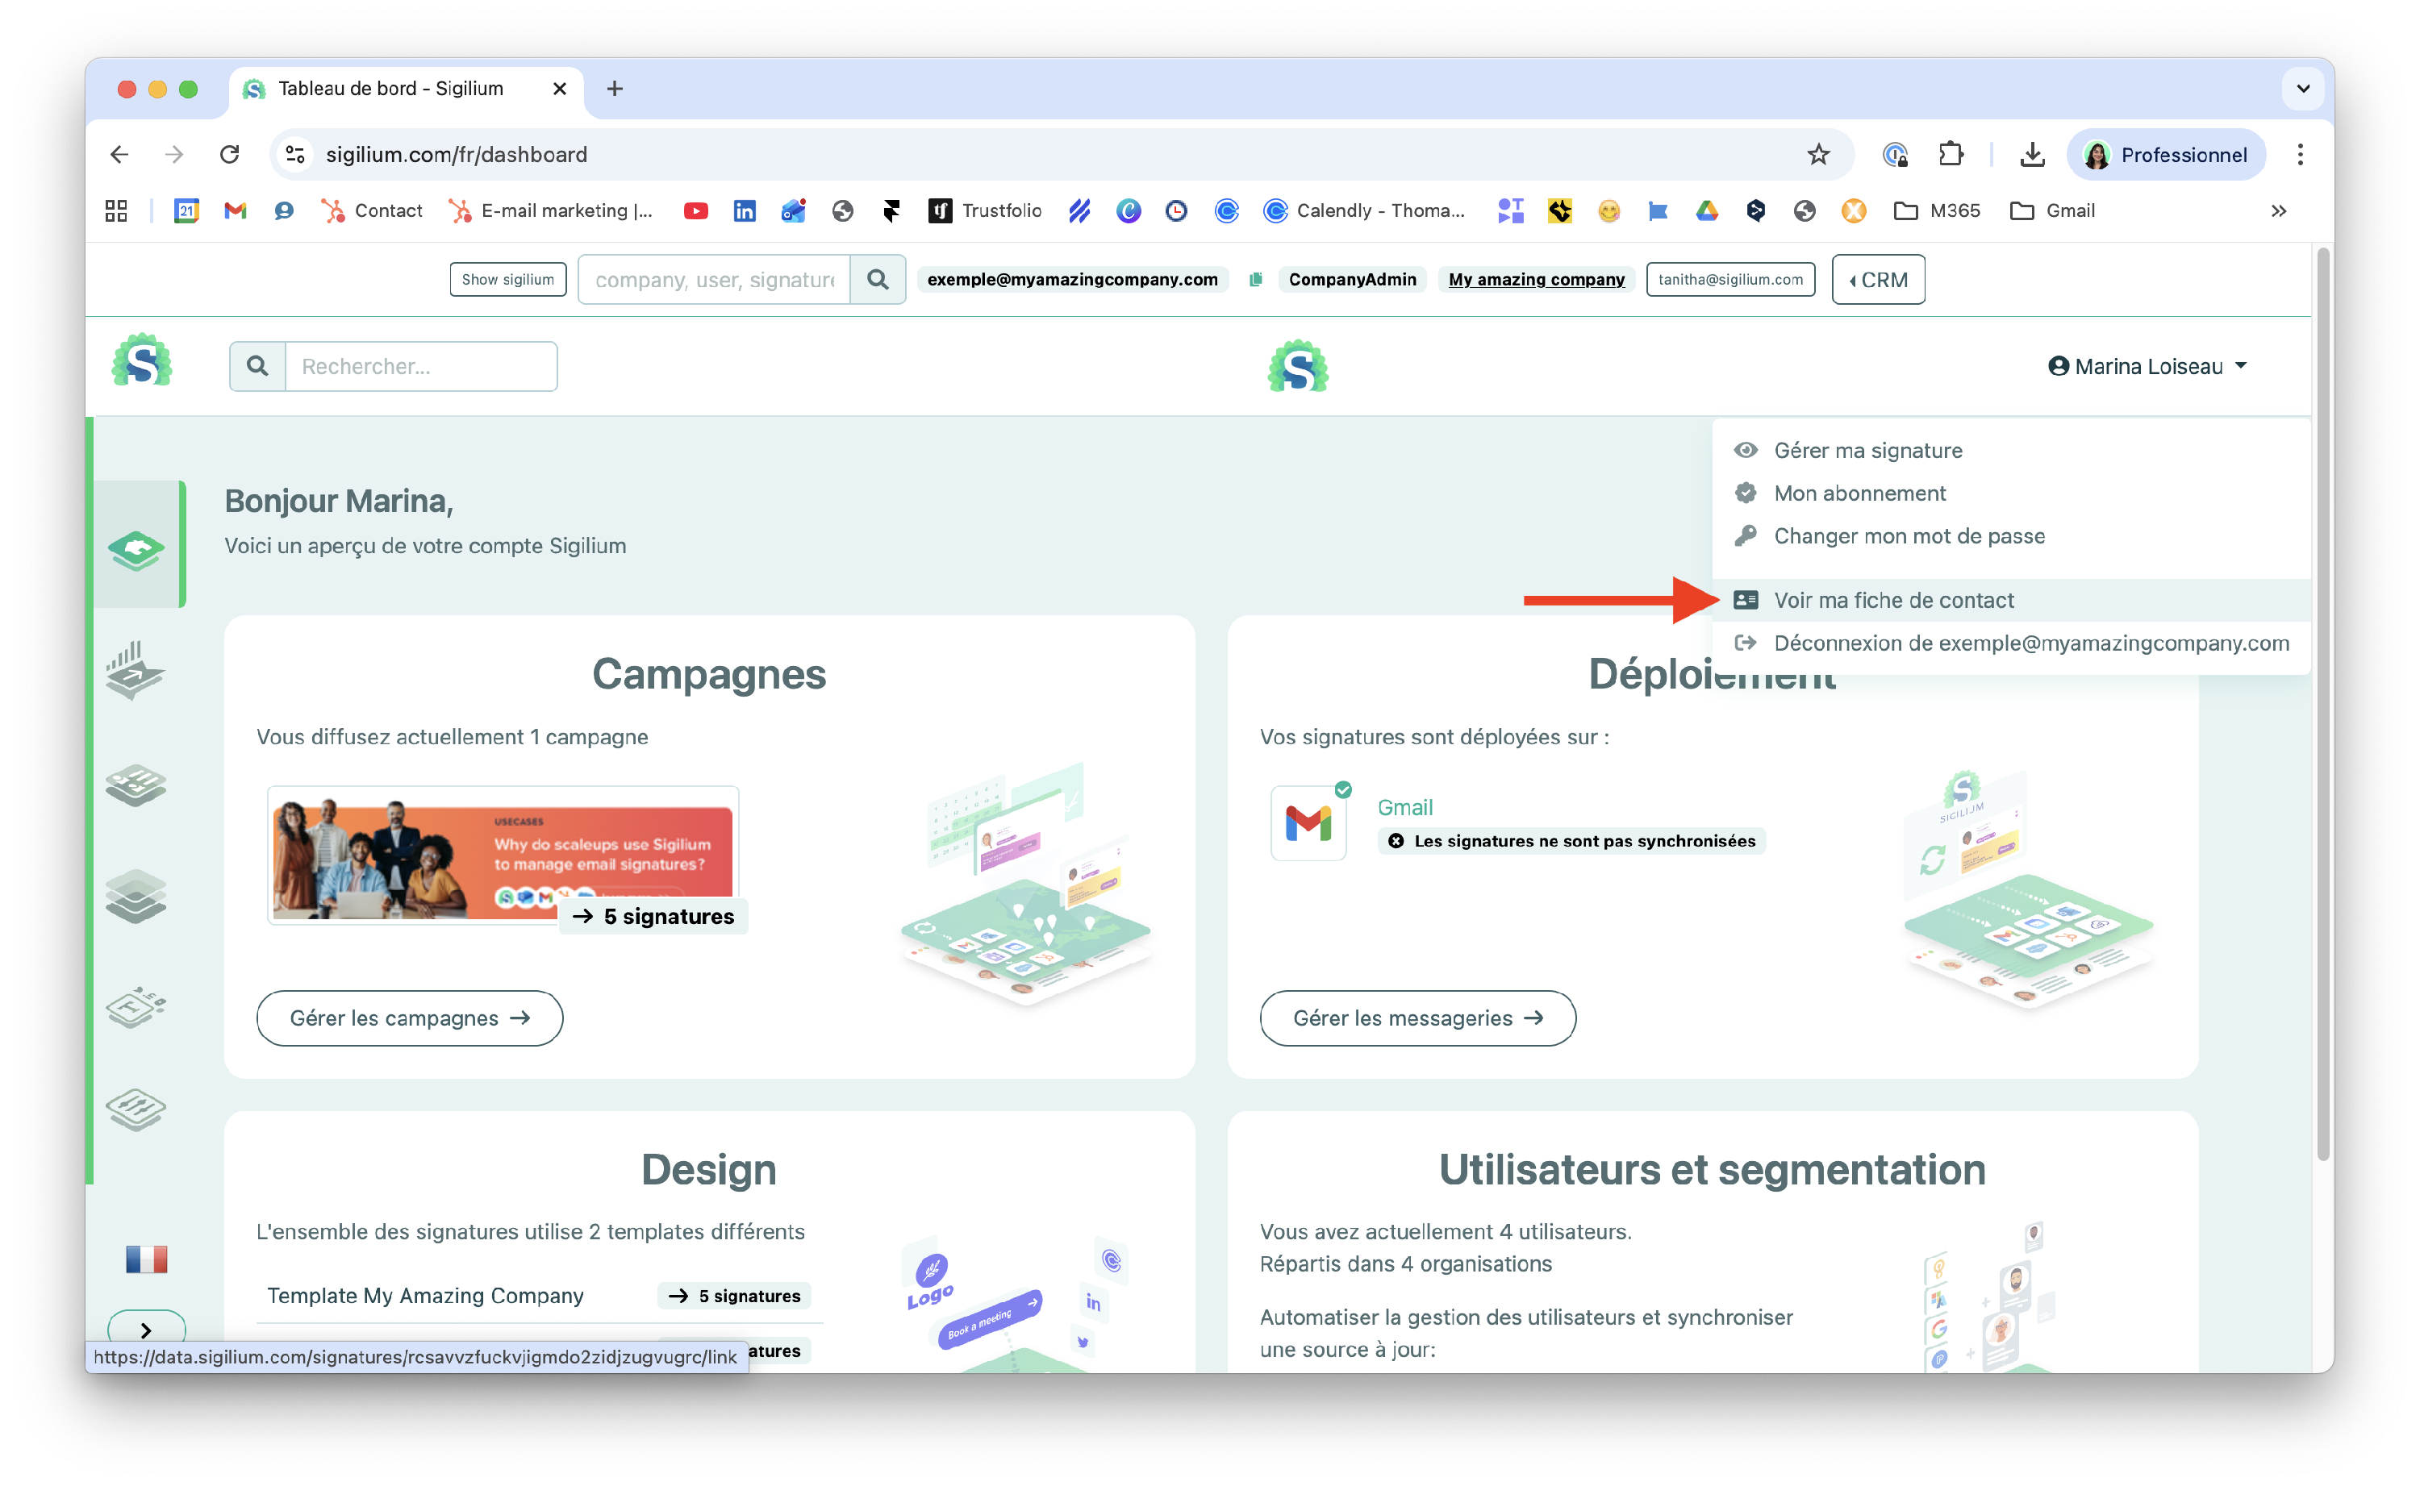Screen dimensions: 2420x1486
Task: Click the French flag language selector
Action: [x=147, y=1259]
